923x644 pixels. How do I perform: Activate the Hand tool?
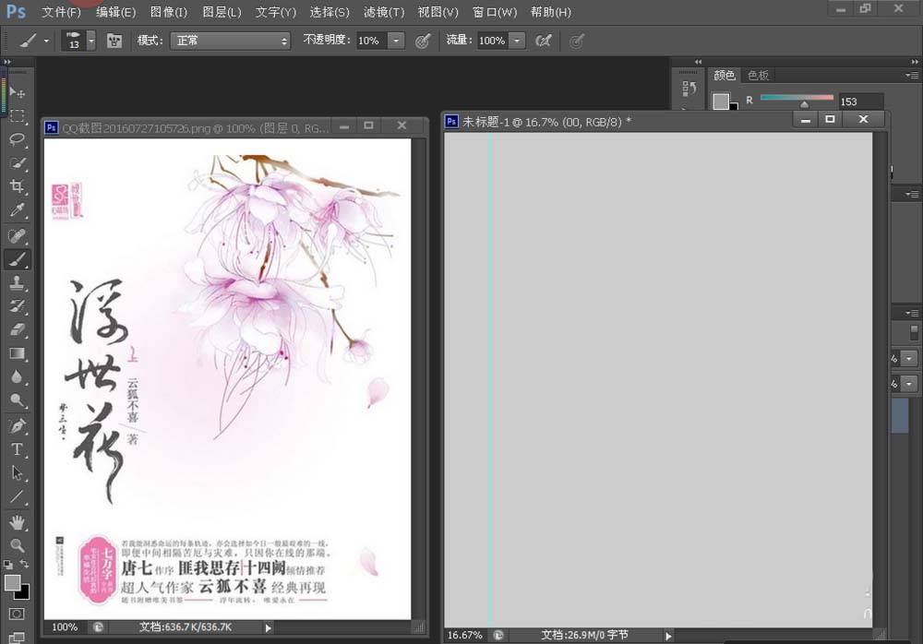coord(17,522)
